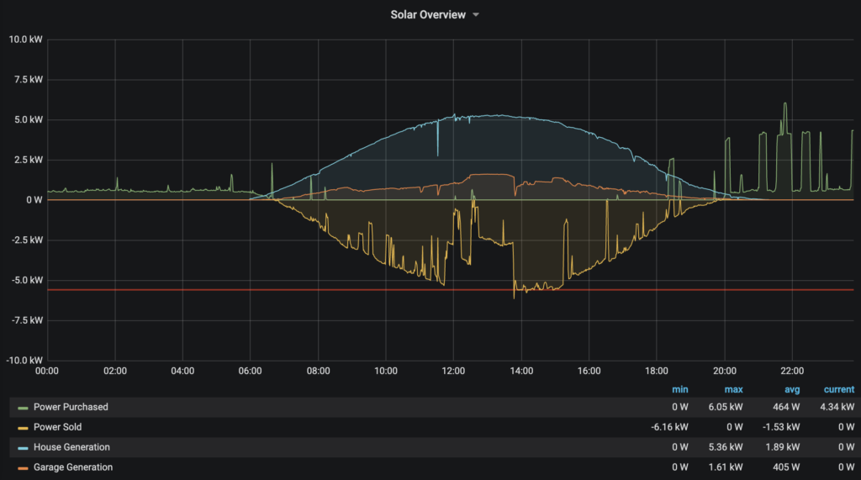Click the -5.0 kW y-axis label

(x=27, y=280)
